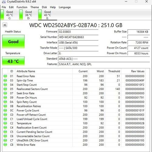Click green status dot for Load/Unload Cycle Count

[x=5, y=119]
